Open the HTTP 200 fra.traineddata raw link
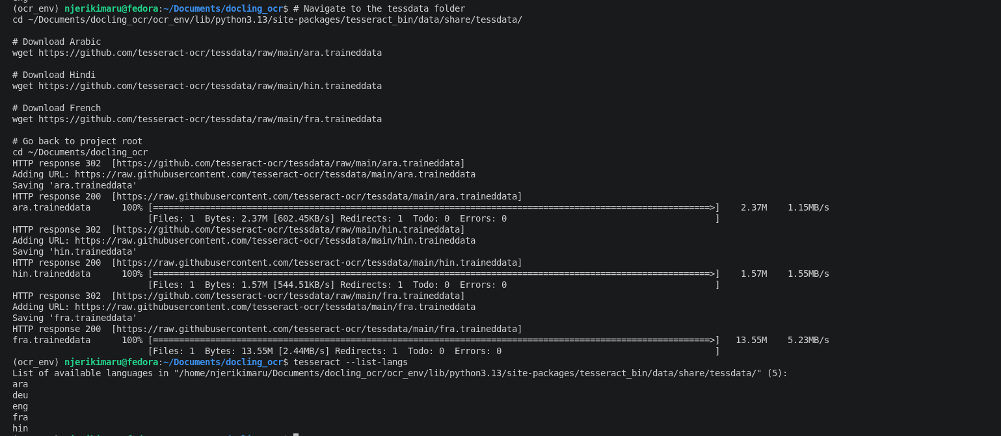The height and width of the screenshot is (436, 1001). 317,329
